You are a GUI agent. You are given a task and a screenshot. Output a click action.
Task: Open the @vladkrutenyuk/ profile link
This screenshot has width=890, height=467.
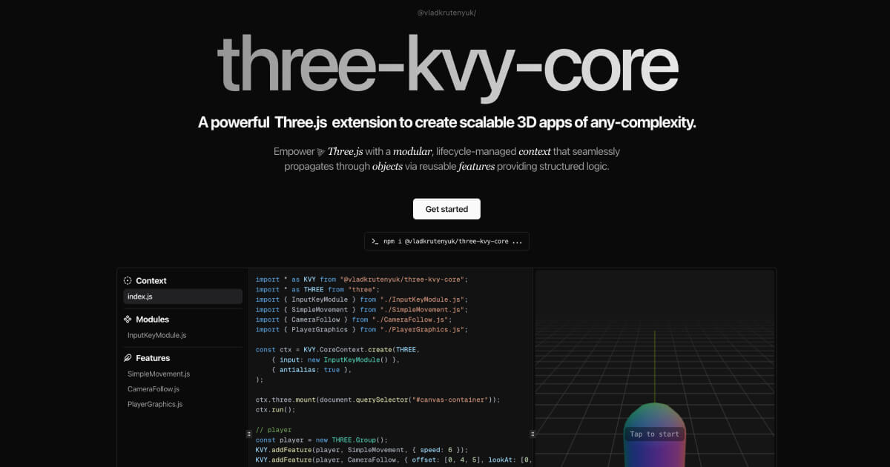click(x=446, y=13)
